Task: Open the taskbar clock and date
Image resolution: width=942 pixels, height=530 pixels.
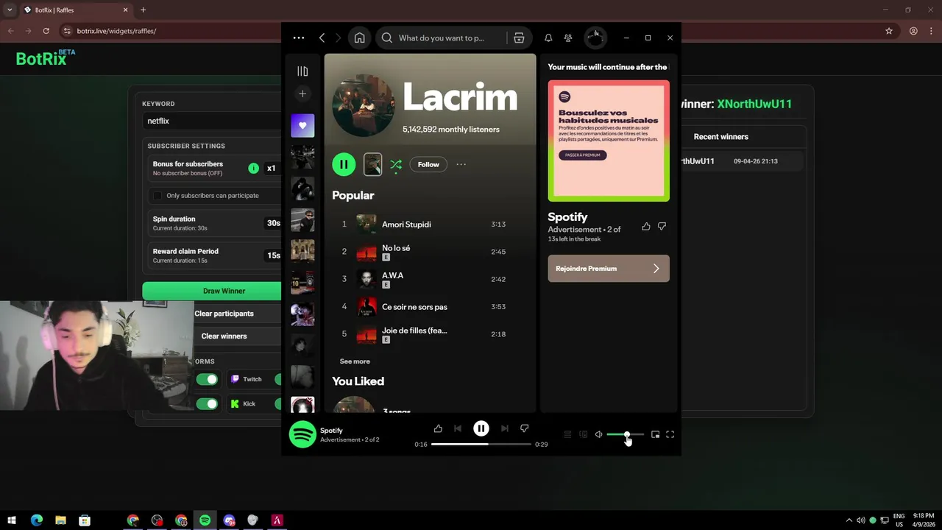Action: click(923, 520)
